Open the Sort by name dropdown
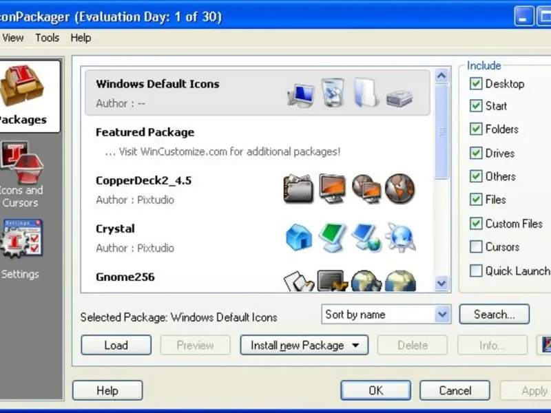 tap(386, 315)
